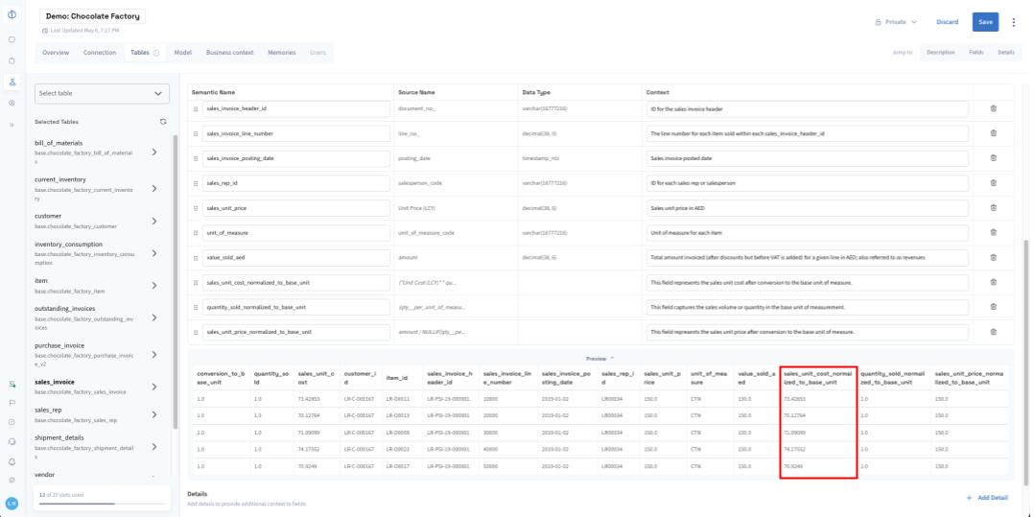
Task: Click the Discard button
Action: (947, 22)
